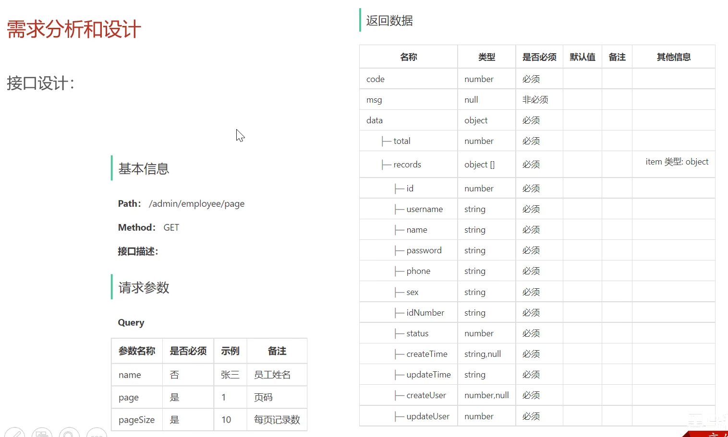
Task: Select the 基本信息 section heading
Action: (144, 169)
